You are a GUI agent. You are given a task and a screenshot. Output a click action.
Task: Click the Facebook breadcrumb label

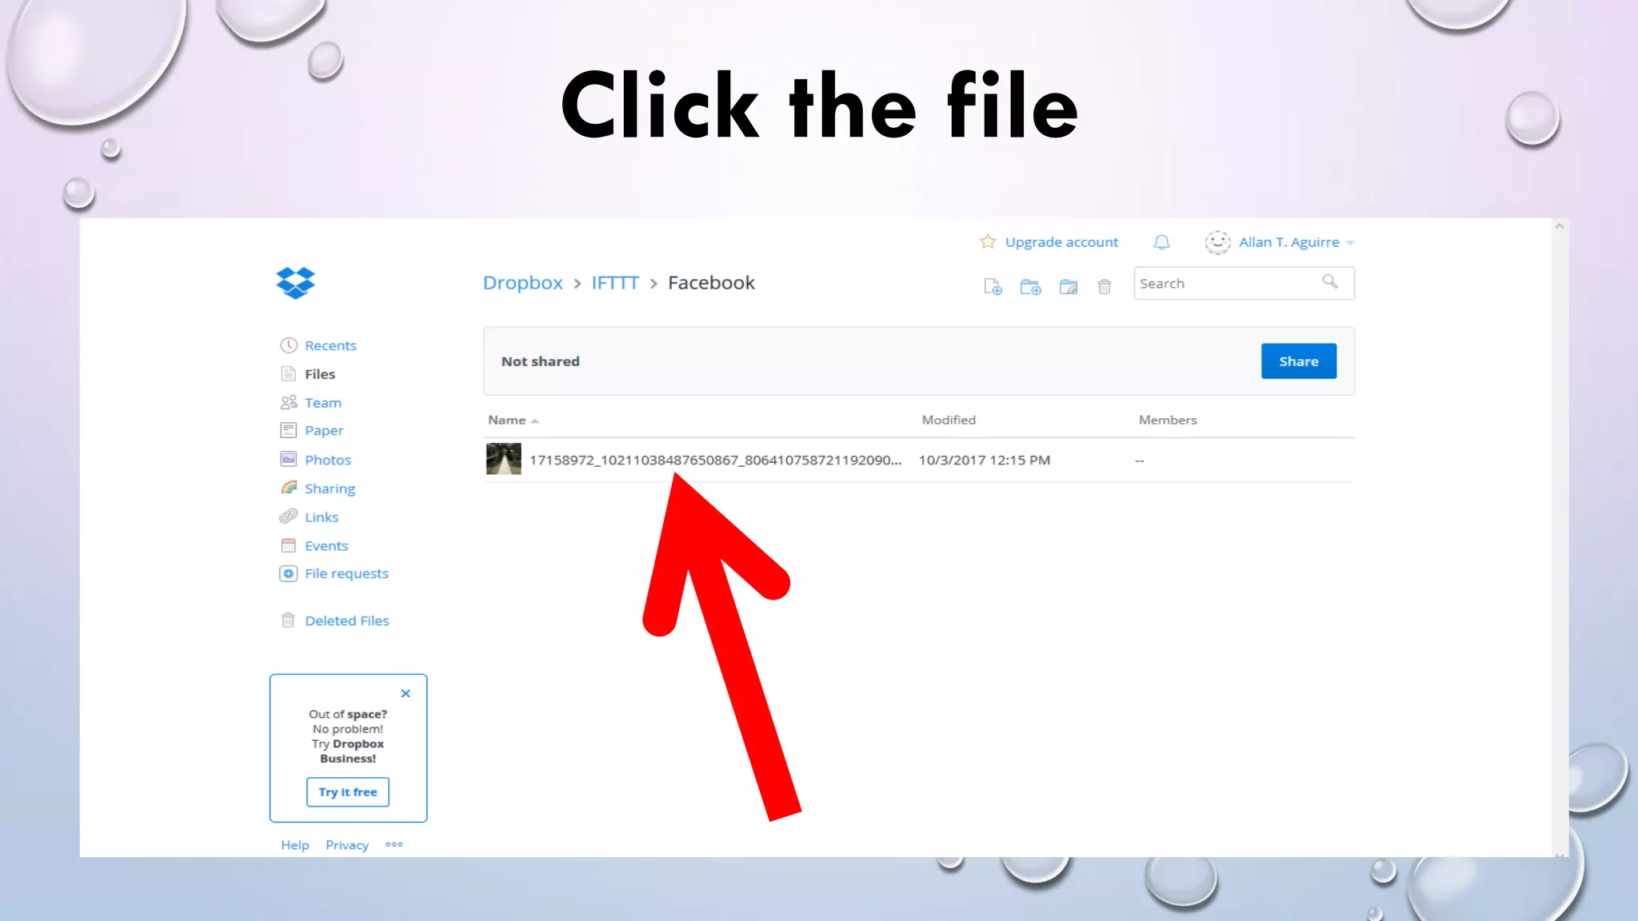[711, 283]
